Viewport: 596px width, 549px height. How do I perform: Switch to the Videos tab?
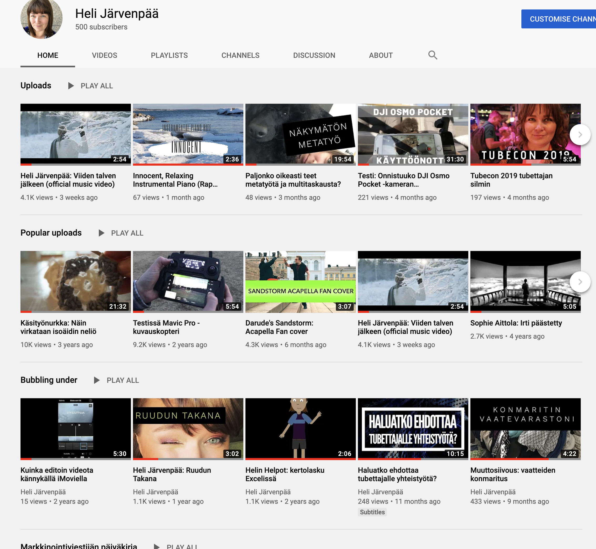(x=104, y=55)
